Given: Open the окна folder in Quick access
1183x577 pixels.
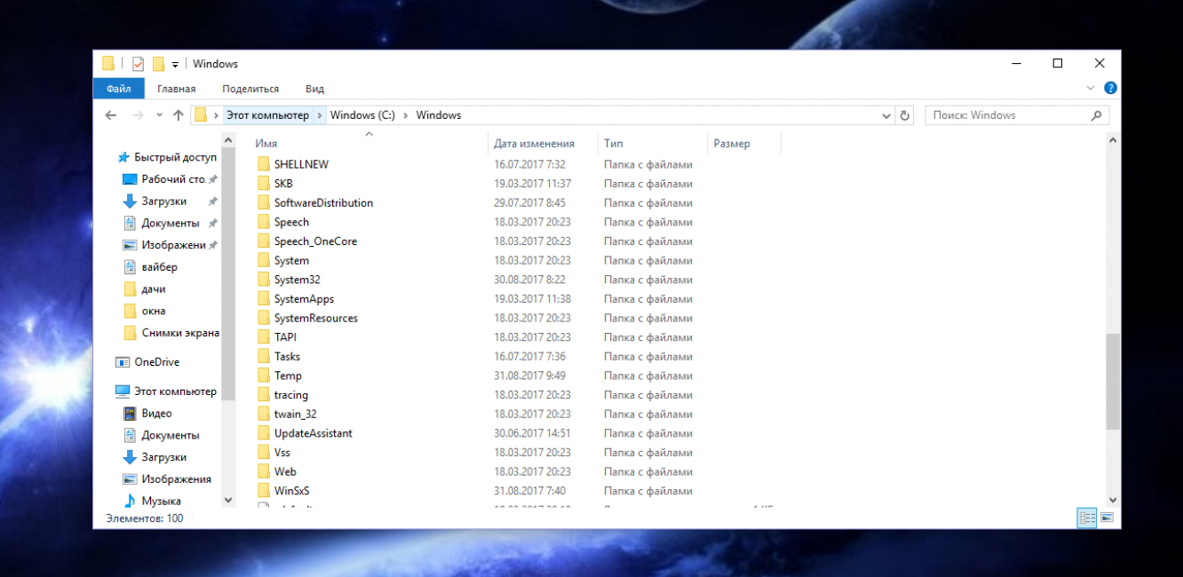Looking at the screenshot, I should (154, 312).
